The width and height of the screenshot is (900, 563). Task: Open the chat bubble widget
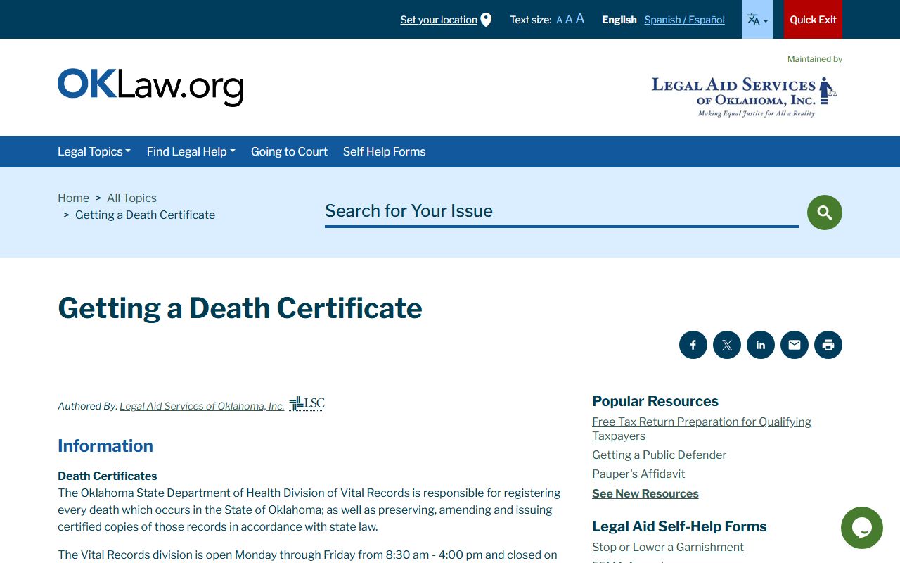click(x=862, y=528)
